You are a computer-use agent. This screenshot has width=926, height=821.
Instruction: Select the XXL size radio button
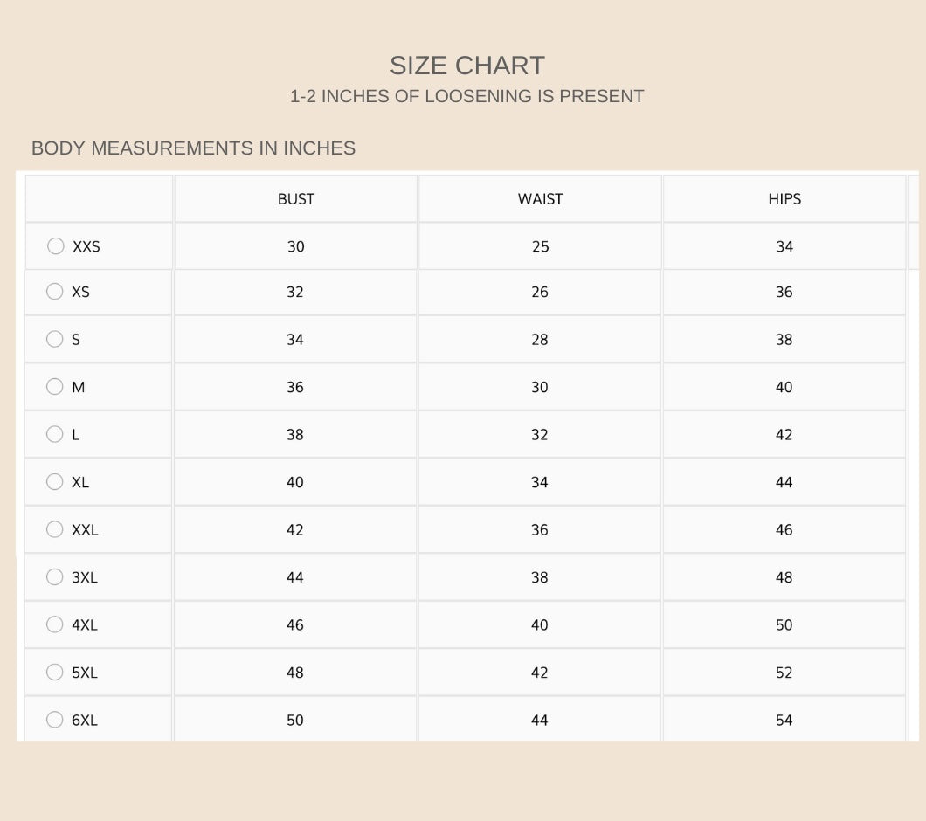pos(55,529)
